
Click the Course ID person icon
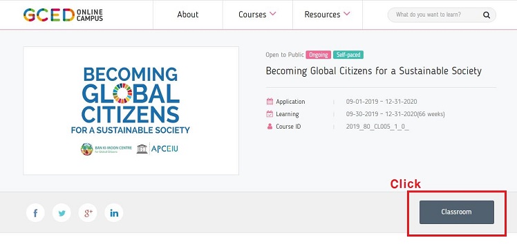click(270, 127)
